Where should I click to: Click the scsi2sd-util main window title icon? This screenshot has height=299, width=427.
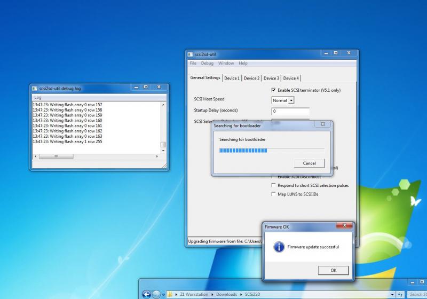click(190, 54)
